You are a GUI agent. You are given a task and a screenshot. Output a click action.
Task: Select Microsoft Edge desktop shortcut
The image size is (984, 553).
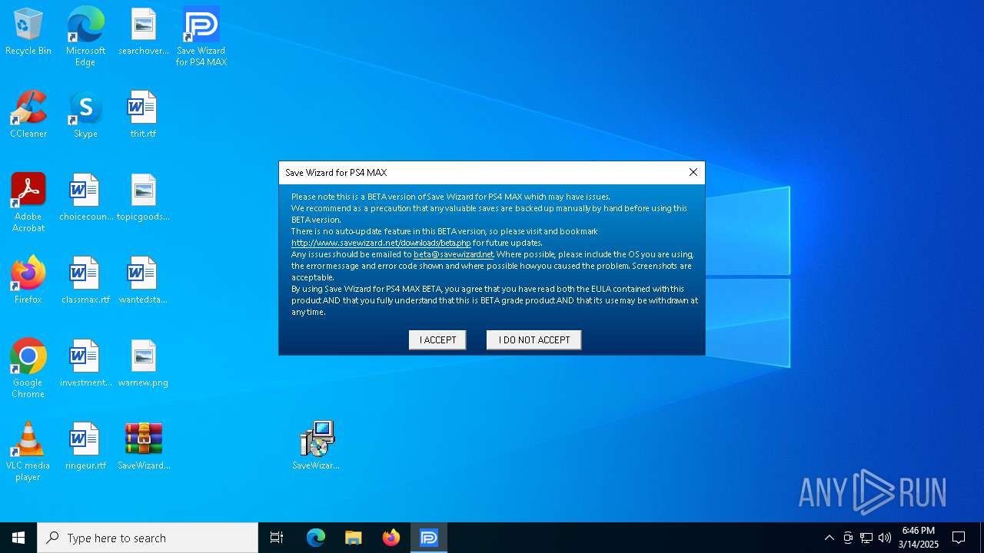85,37
